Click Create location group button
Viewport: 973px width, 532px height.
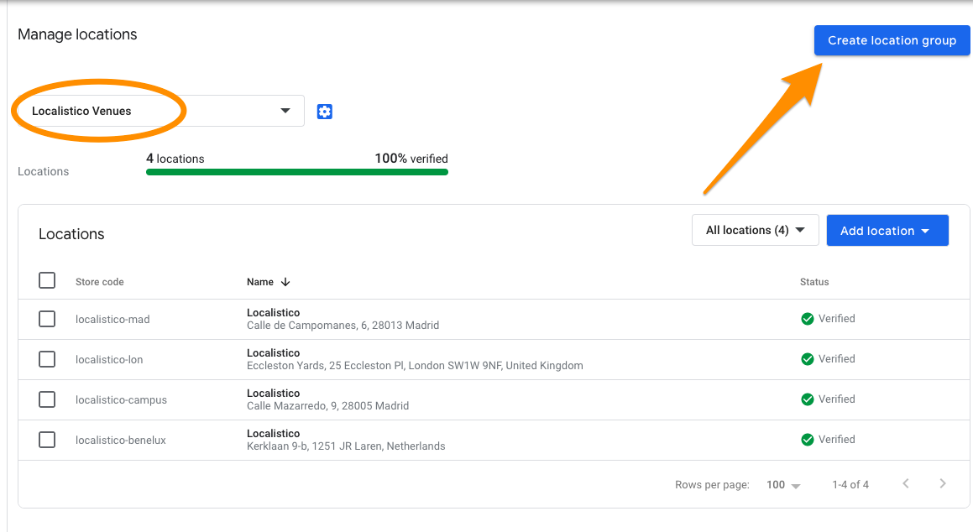892,40
